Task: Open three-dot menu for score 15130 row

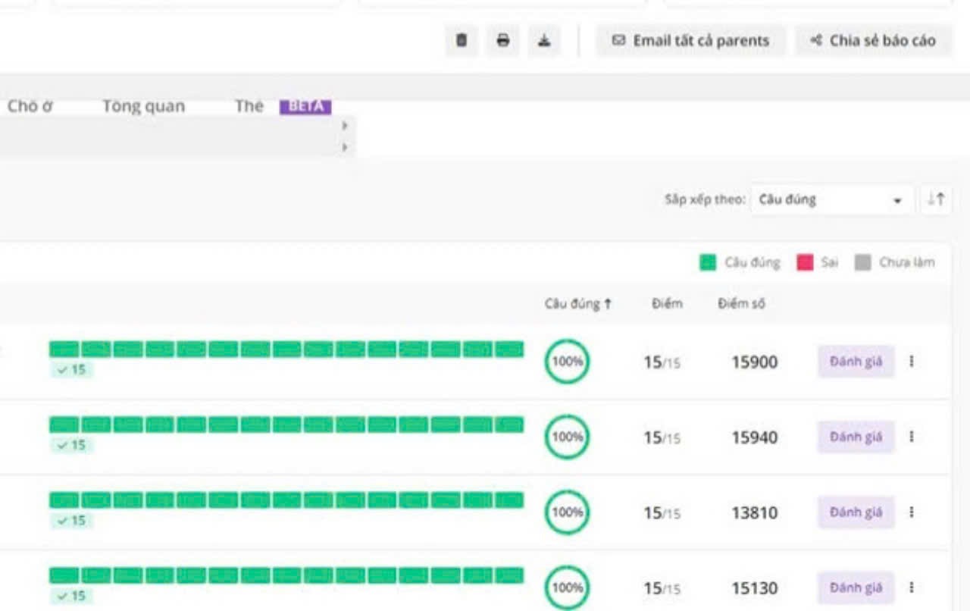Action: click(911, 587)
